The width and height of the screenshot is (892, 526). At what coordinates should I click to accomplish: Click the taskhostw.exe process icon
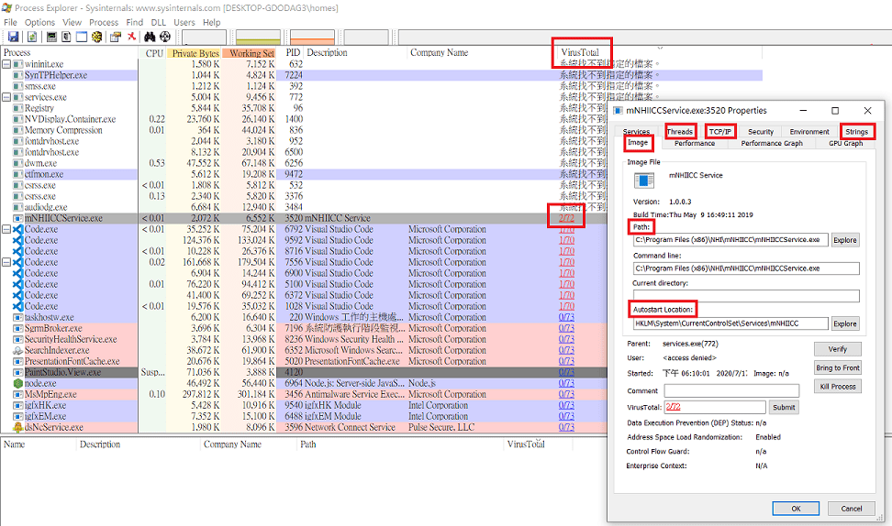pyautogui.click(x=17, y=318)
